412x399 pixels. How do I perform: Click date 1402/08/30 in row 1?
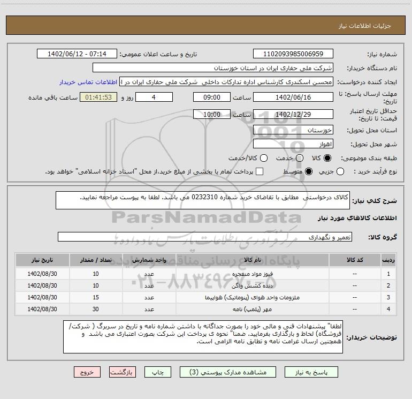pyautogui.click(x=42, y=274)
